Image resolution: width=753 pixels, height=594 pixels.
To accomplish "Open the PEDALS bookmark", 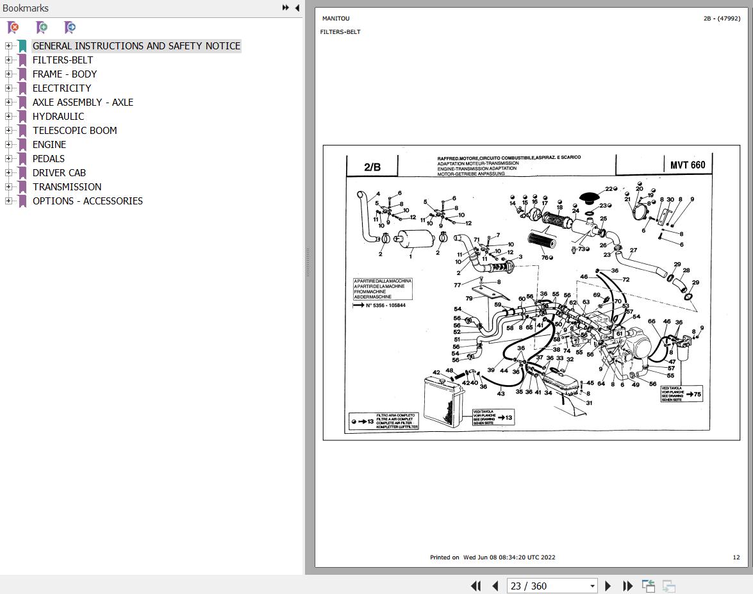I will coord(49,158).
